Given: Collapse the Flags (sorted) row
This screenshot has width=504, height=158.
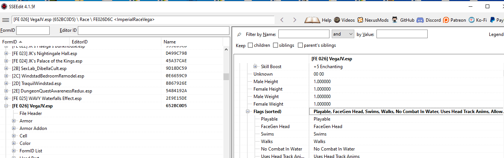Looking at the screenshot, I should point(248,112).
